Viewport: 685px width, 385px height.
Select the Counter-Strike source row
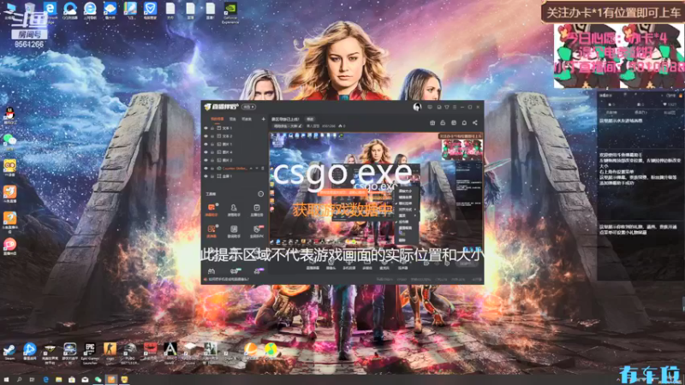click(234, 168)
